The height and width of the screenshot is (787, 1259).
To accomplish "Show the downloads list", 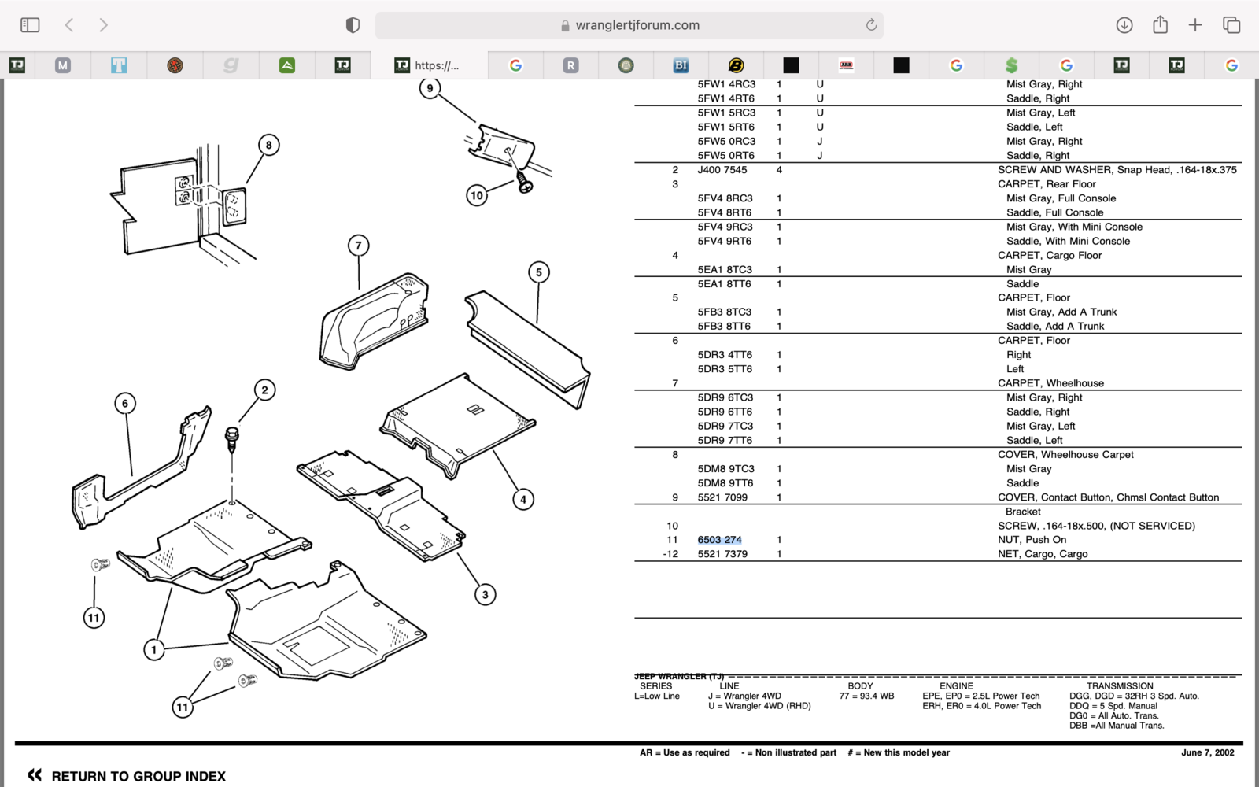I will (1124, 25).
